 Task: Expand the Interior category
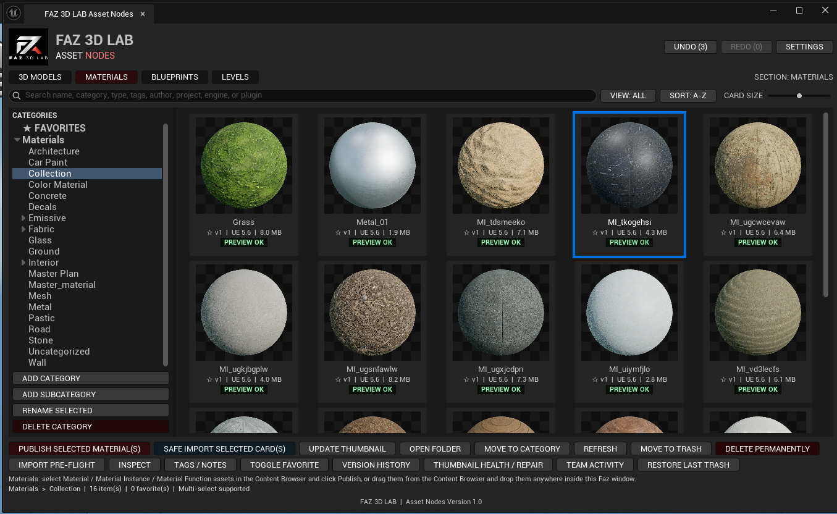coord(23,263)
